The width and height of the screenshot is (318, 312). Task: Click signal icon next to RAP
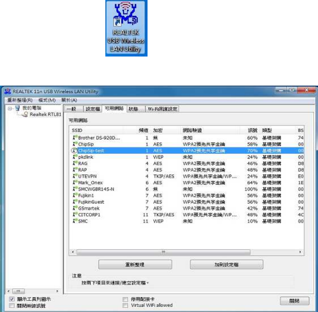point(75,170)
